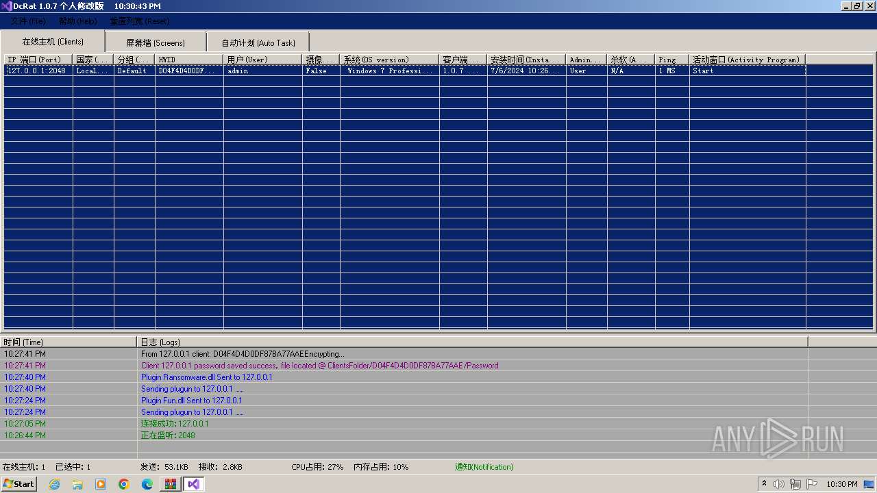877x493 pixels.
Task: Click the DcRat app taskbar button
Action: 194,484
